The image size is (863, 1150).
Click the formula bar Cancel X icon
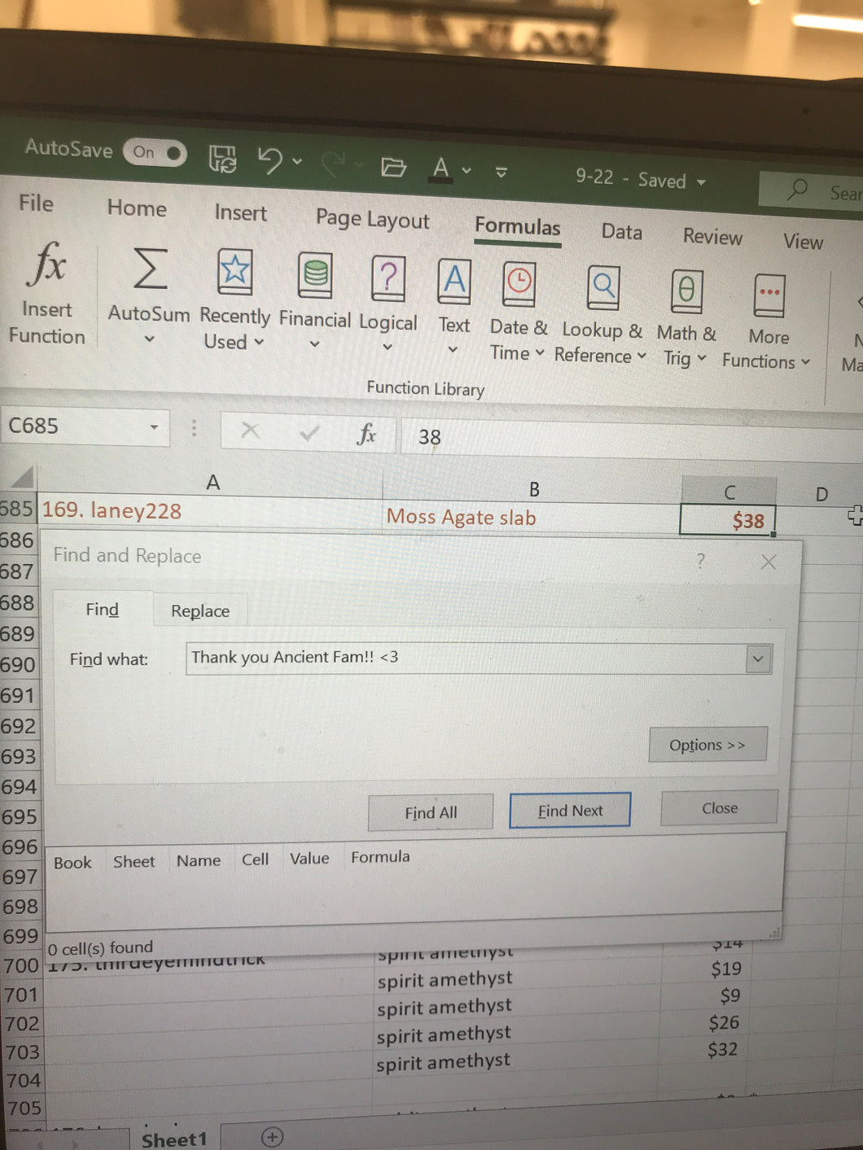250,431
